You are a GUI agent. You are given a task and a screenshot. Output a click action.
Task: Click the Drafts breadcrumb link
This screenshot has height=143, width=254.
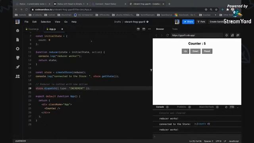(117, 22)
